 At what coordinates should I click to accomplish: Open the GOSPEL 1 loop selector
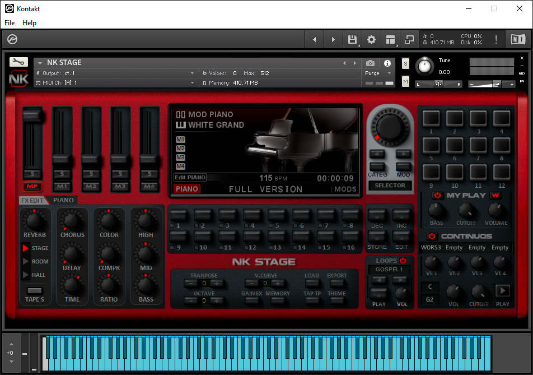(389, 270)
